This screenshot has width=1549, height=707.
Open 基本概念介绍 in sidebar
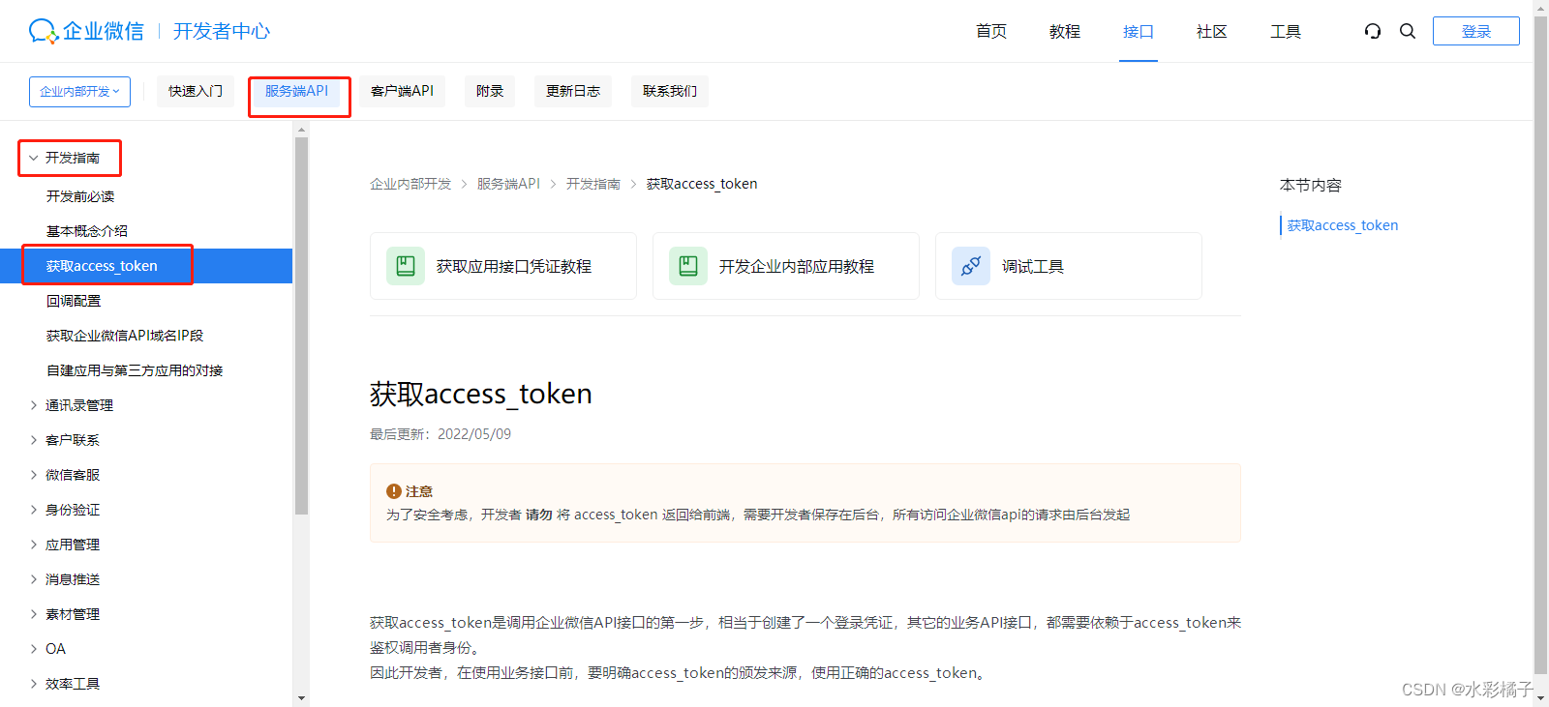pyautogui.click(x=87, y=231)
